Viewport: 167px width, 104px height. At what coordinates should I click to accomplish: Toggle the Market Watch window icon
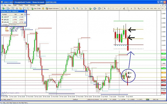pyautogui.click(x=13, y=9)
